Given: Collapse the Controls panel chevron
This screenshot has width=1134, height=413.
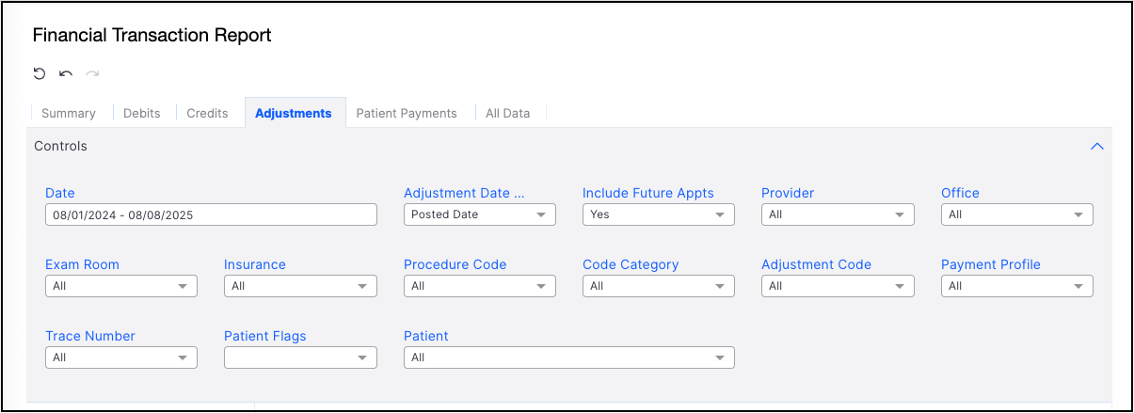Looking at the screenshot, I should pos(1096,147).
